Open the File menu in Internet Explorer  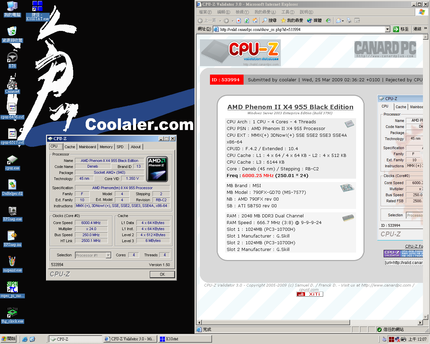(205, 12)
